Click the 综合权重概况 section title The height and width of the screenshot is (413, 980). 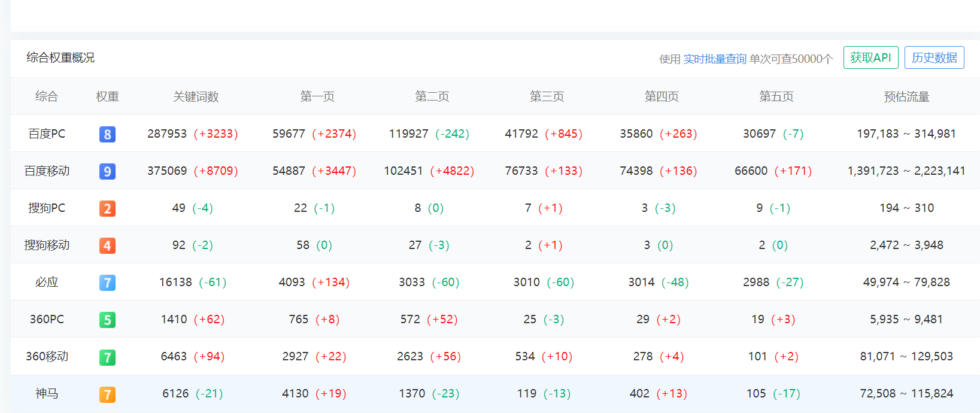(60, 57)
